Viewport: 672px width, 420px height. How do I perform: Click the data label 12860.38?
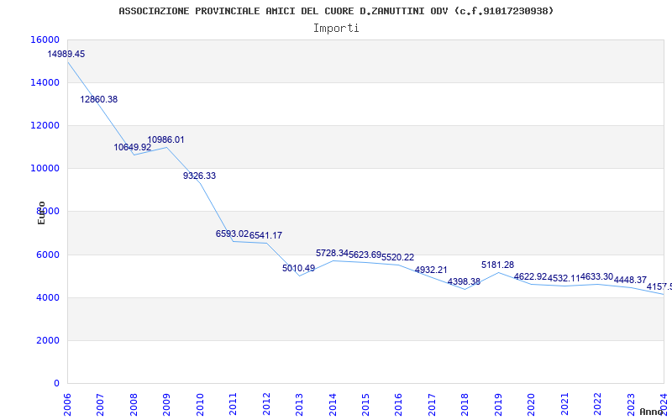99,99
